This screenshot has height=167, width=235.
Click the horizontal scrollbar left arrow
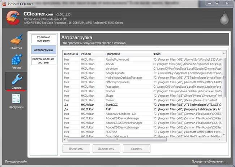click(x=65, y=140)
